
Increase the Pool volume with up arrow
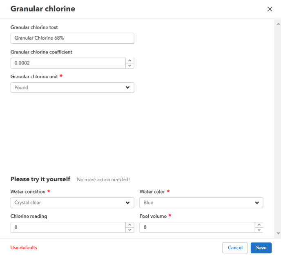pyautogui.click(x=259, y=225)
